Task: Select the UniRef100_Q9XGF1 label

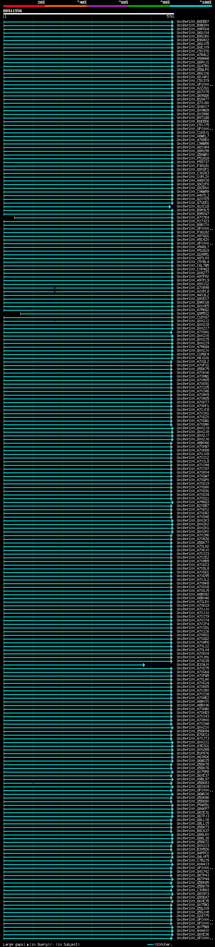Action: click(193, 169)
